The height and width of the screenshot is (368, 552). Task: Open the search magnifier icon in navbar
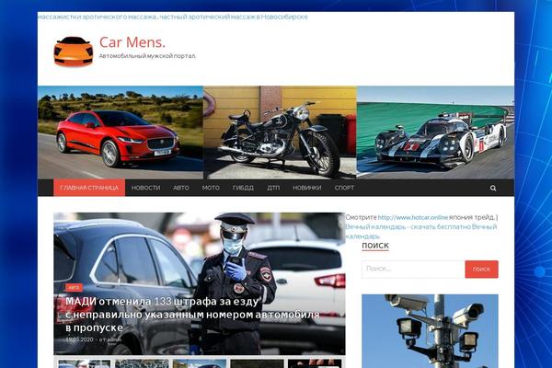pyautogui.click(x=493, y=188)
